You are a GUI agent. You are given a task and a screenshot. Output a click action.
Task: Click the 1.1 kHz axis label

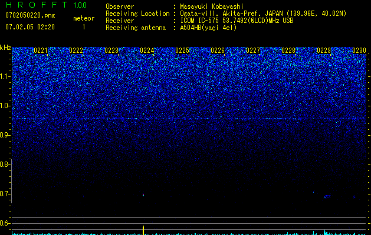(5, 76)
